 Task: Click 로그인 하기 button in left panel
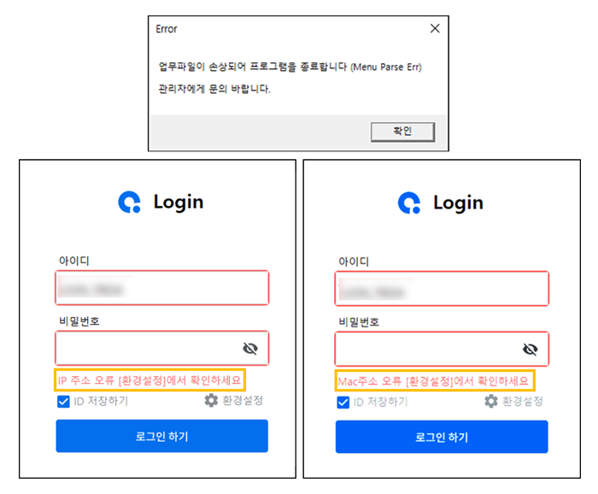coord(162,436)
